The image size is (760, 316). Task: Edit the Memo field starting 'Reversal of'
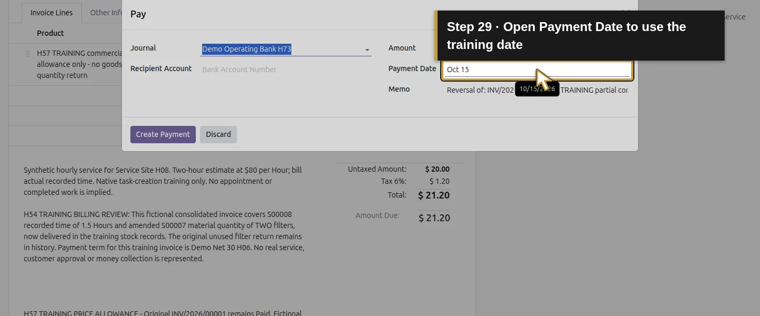point(537,90)
